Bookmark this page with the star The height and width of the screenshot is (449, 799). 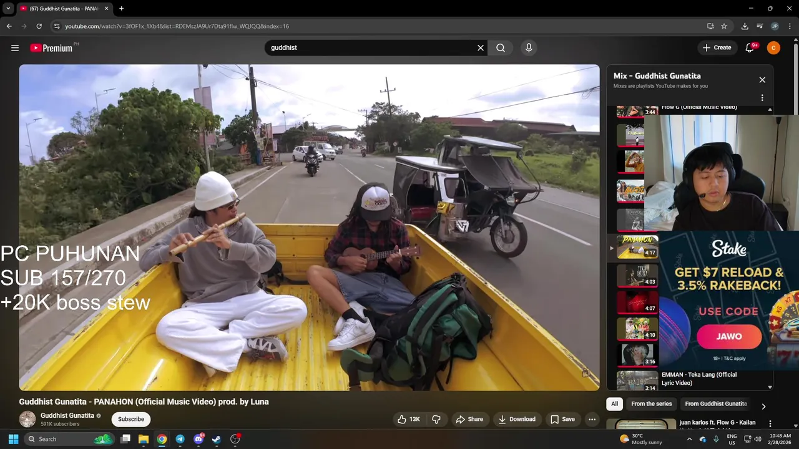724,26
